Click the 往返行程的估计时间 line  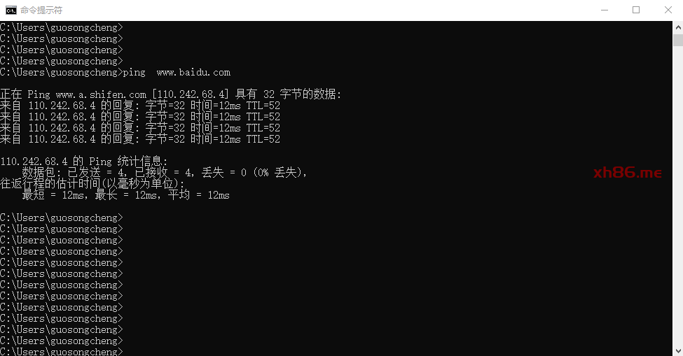pyautogui.click(x=92, y=184)
